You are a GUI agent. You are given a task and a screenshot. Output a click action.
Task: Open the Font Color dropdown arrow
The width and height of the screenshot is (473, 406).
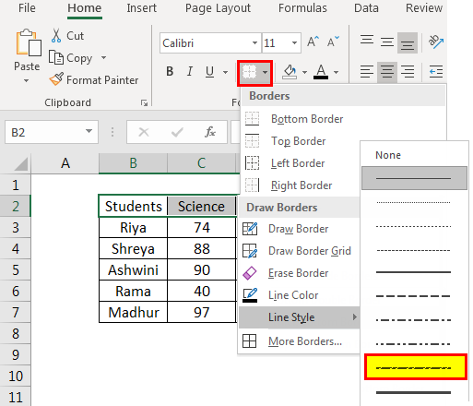pyautogui.click(x=336, y=72)
